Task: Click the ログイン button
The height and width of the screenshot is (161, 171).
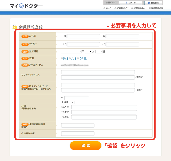Action: pos(131,3)
